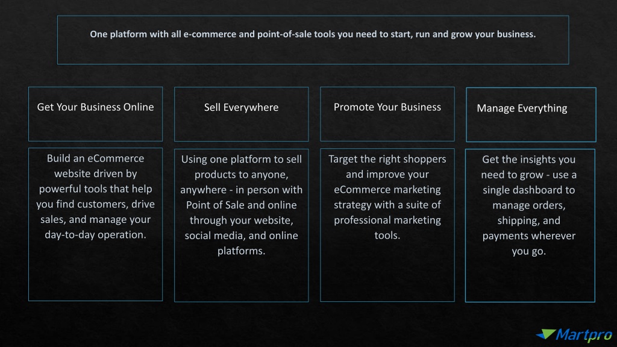This screenshot has width=617, height=347.
Task: Click the Using one platform description box
Action: pos(241,225)
